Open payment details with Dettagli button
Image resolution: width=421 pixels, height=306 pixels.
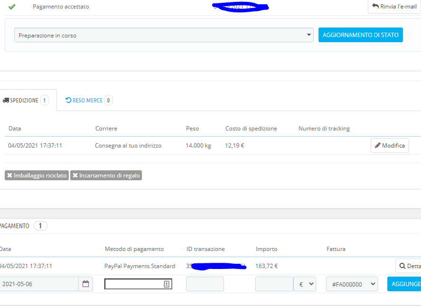pyautogui.click(x=408, y=266)
